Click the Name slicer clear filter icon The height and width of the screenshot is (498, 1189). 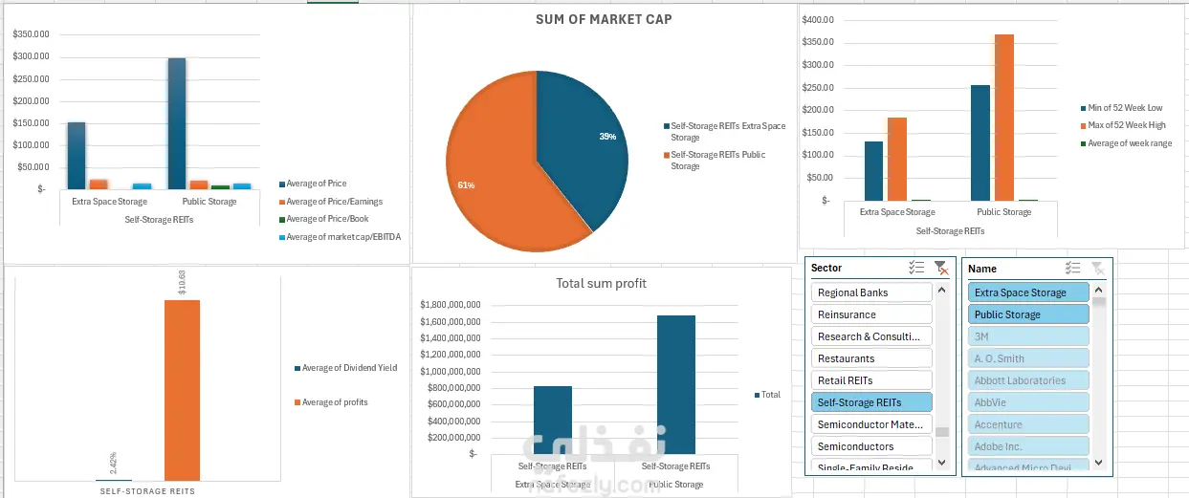pos(1098,269)
